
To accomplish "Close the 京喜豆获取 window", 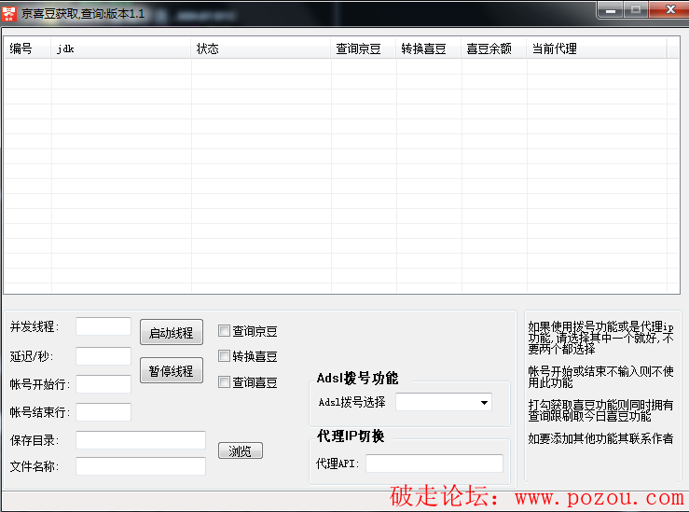I will click(x=670, y=9).
